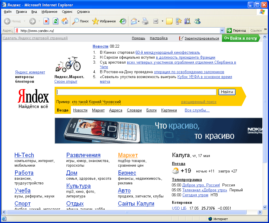Screen dimensions: 269x223
Task: Click the URL address field text
Action: click(37, 31)
